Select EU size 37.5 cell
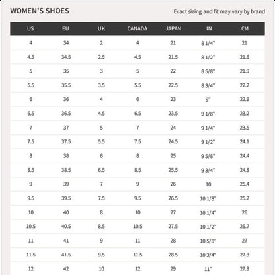This screenshot has width=275, height=275. [x=66, y=141]
